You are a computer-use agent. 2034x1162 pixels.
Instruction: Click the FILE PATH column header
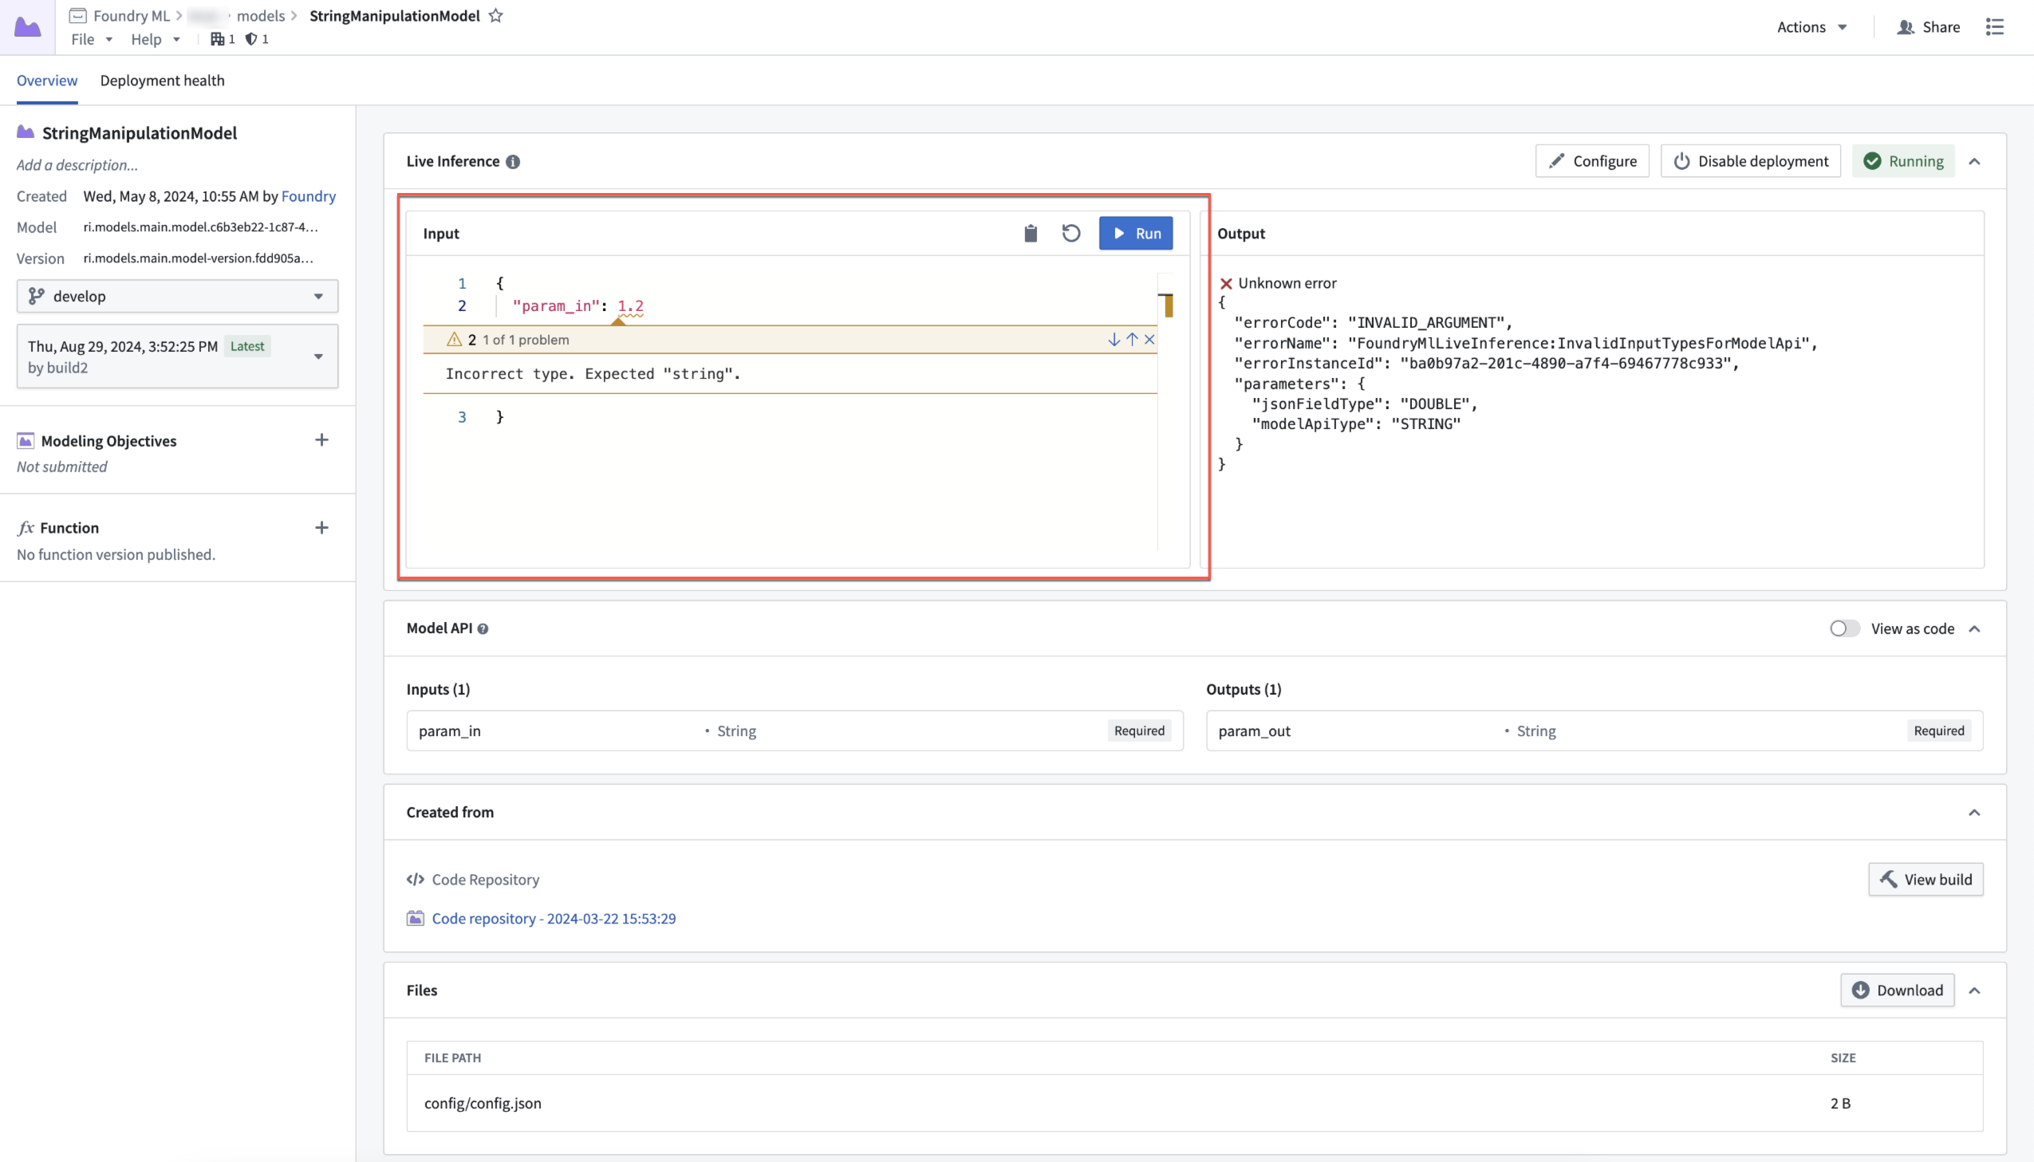(x=452, y=1058)
